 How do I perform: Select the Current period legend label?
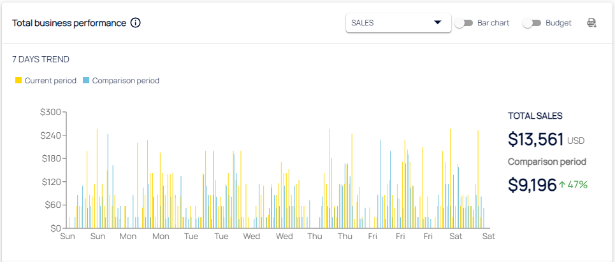click(x=50, y=81)
